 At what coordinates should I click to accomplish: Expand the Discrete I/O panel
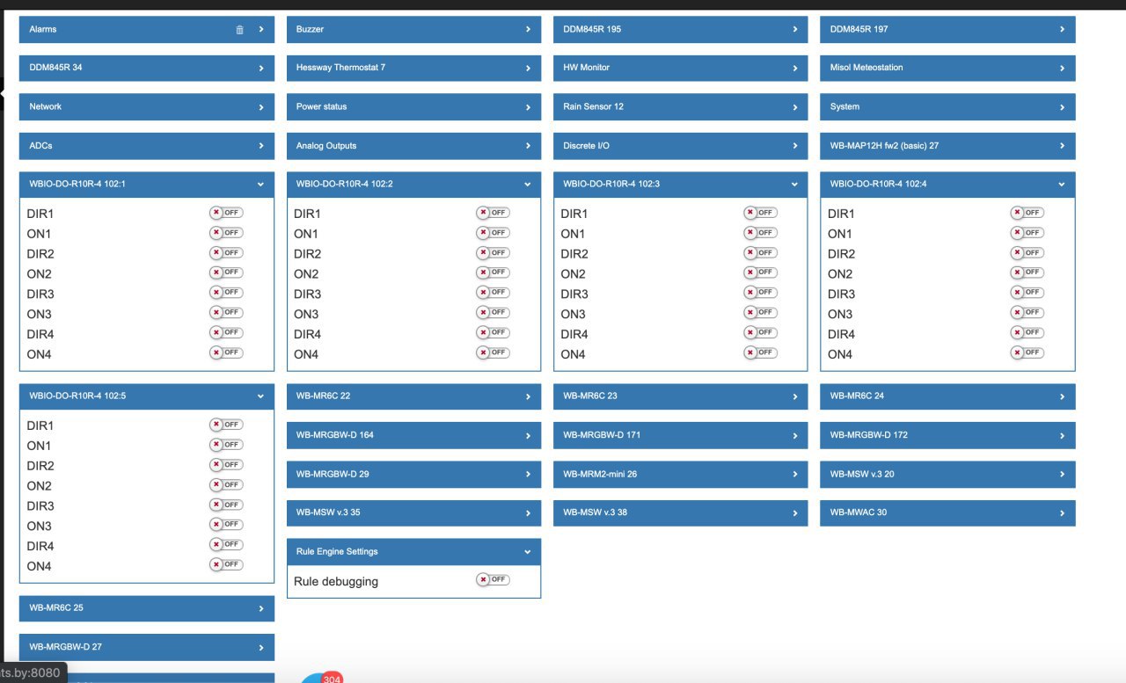(x=680, y=146)
